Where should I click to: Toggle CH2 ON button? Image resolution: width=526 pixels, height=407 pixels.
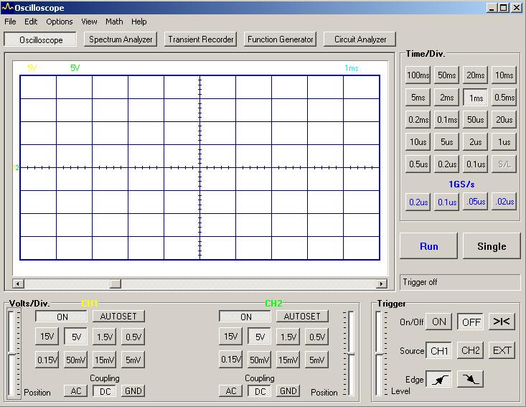(x=245, y=317)
